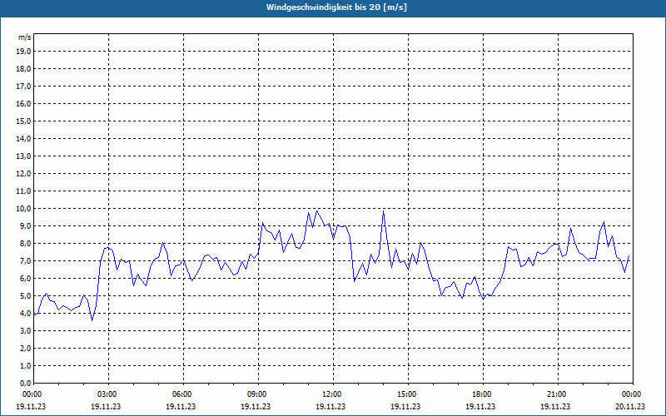Click the 5,0 y-axis label
The image size is (666, 416).
click(26, 296)
